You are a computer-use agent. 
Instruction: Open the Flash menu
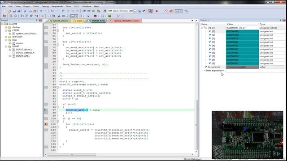coord(36,6)
